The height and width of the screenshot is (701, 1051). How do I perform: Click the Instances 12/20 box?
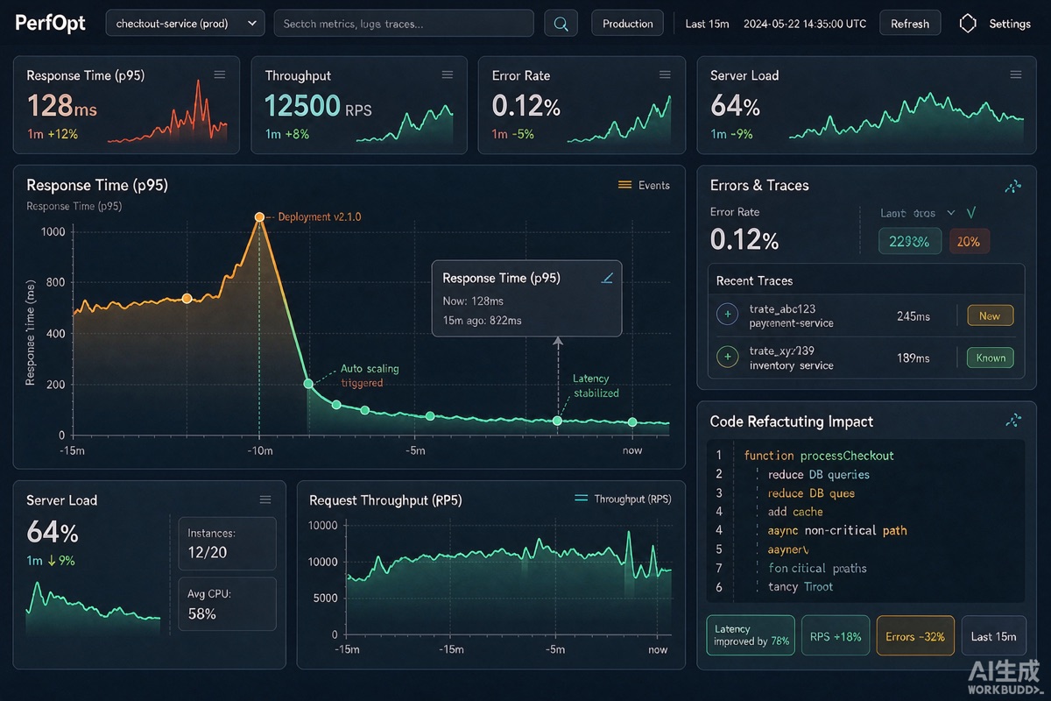click(x=227, y=543)
